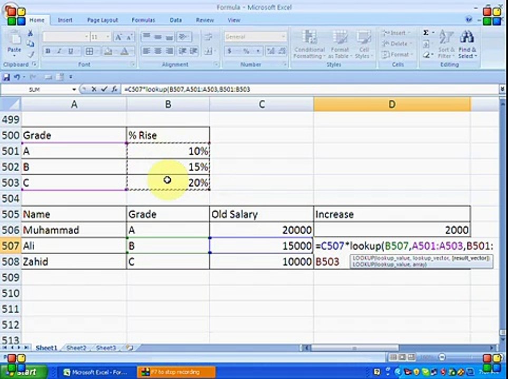This screenshot has height=379, width=508.
Task: Toggle Middle Align for cells
Action: click(158, 36)
